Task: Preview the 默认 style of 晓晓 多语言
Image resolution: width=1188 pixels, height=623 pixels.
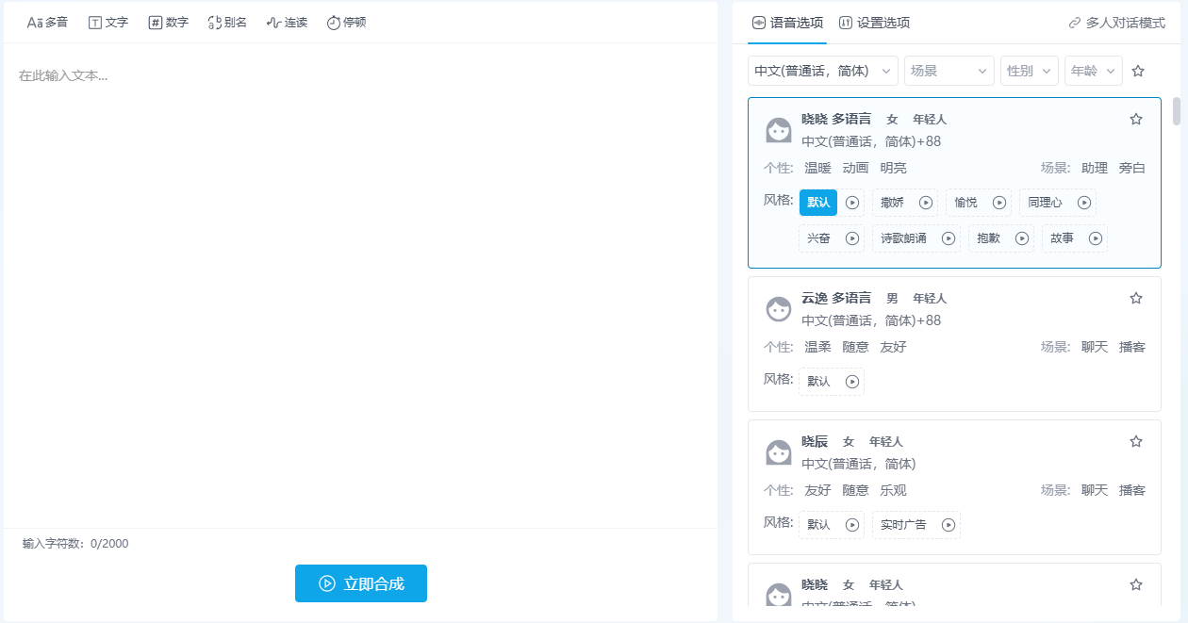Action: (x=852, y=203)
